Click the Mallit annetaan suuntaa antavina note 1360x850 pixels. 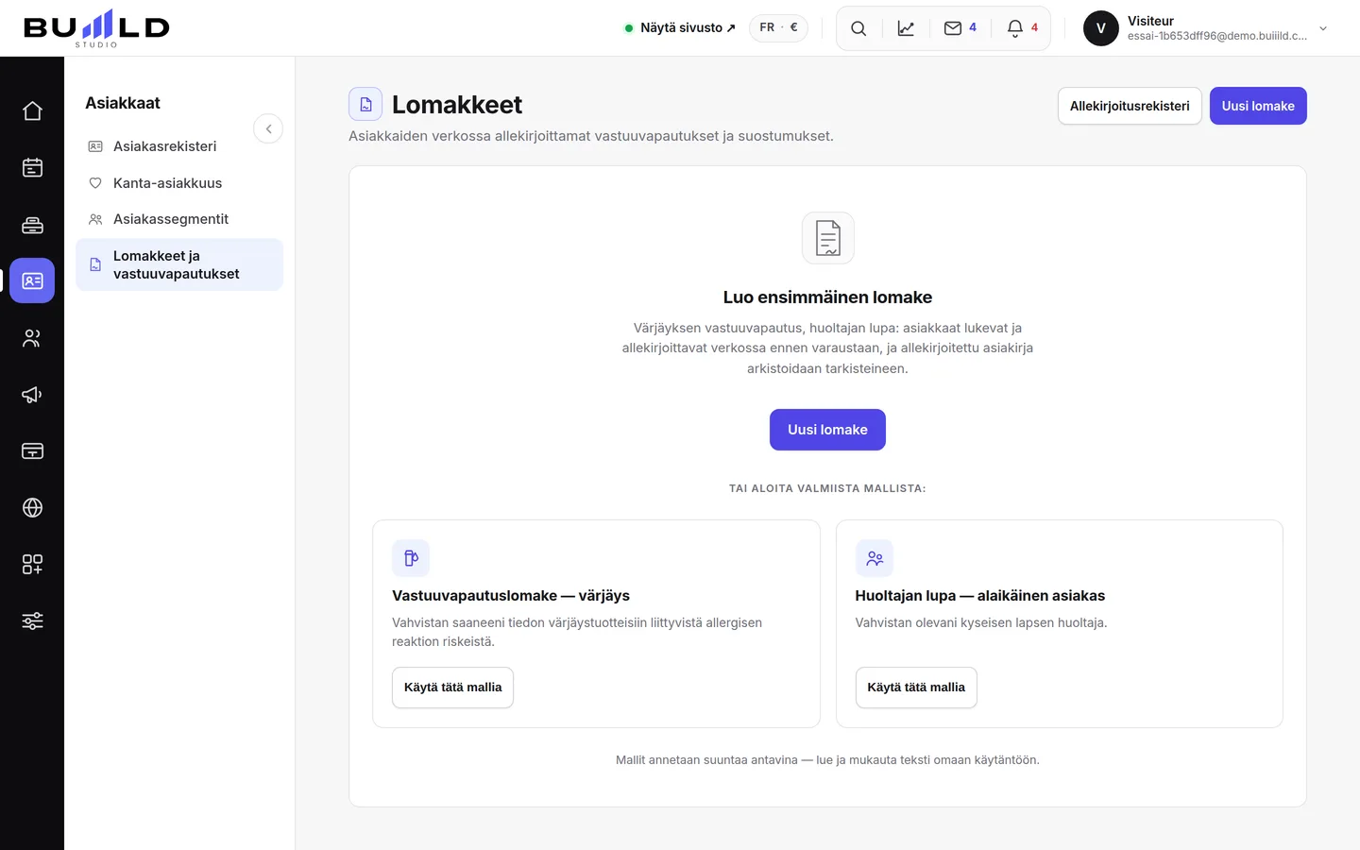(x=827, y=760)
